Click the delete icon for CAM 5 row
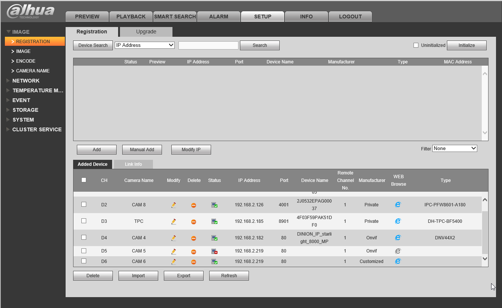The height and width of the screenshot is (308, 502). pos(193,251)
